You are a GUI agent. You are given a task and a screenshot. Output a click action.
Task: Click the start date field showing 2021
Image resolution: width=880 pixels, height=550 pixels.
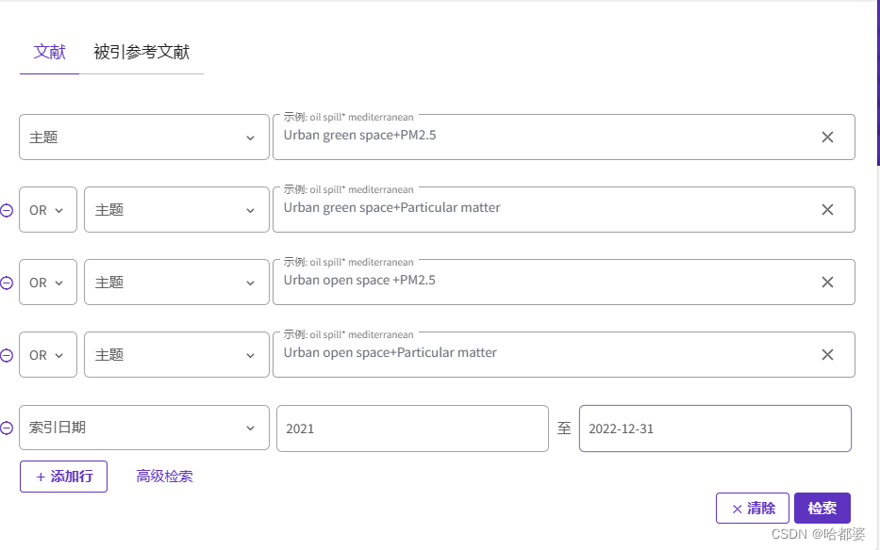pyautogui.click(x=412, y=429)
